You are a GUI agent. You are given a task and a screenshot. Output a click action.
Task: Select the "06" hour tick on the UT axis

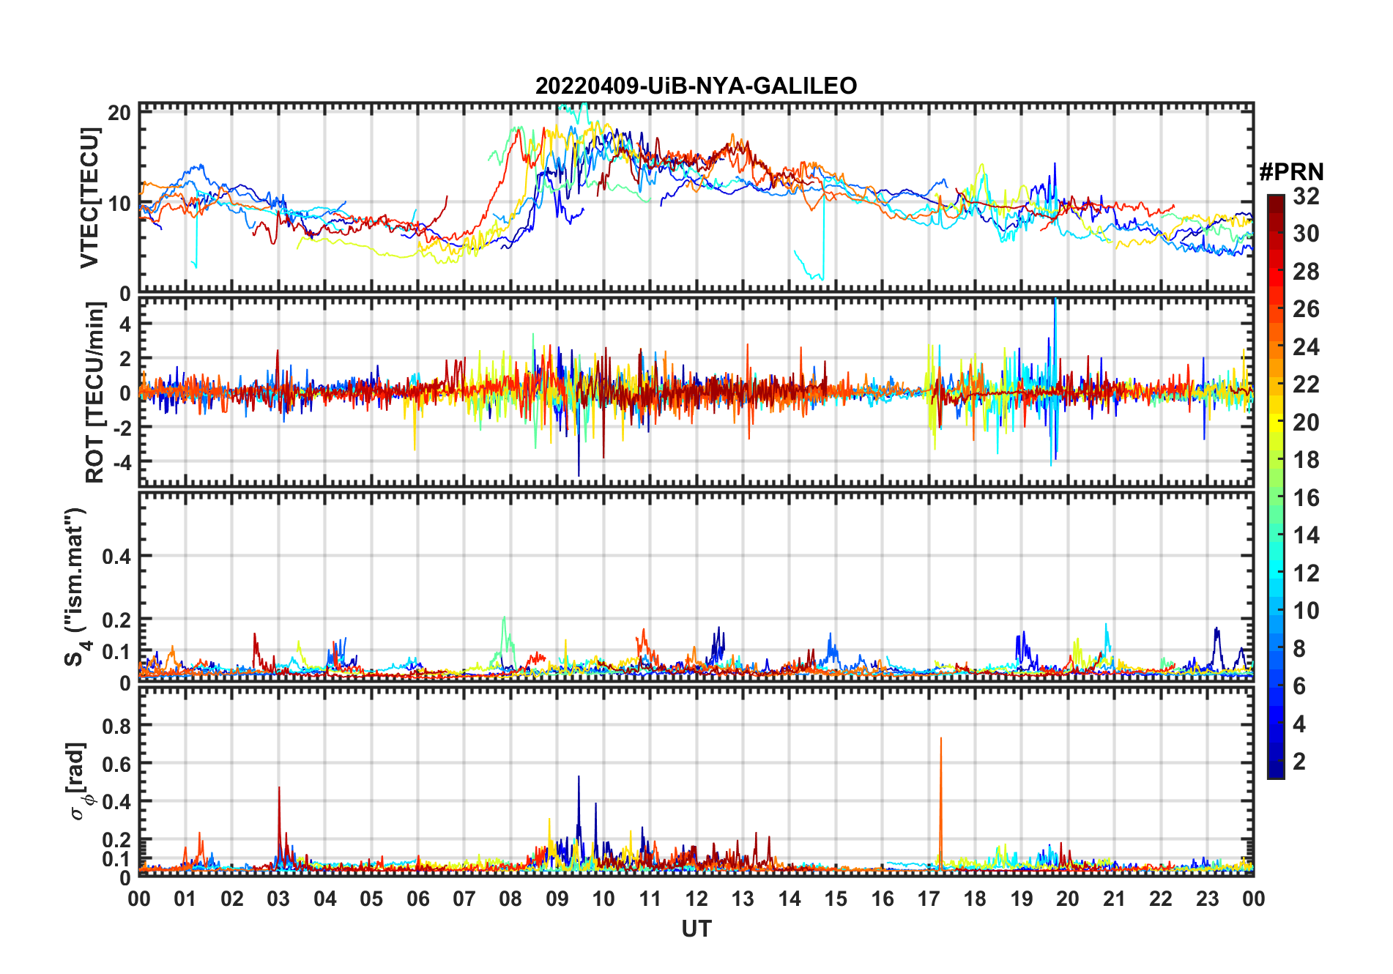coord(417,899)
